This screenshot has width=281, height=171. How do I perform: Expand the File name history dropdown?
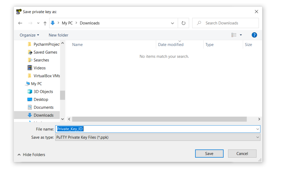click(x=257, y=129)
